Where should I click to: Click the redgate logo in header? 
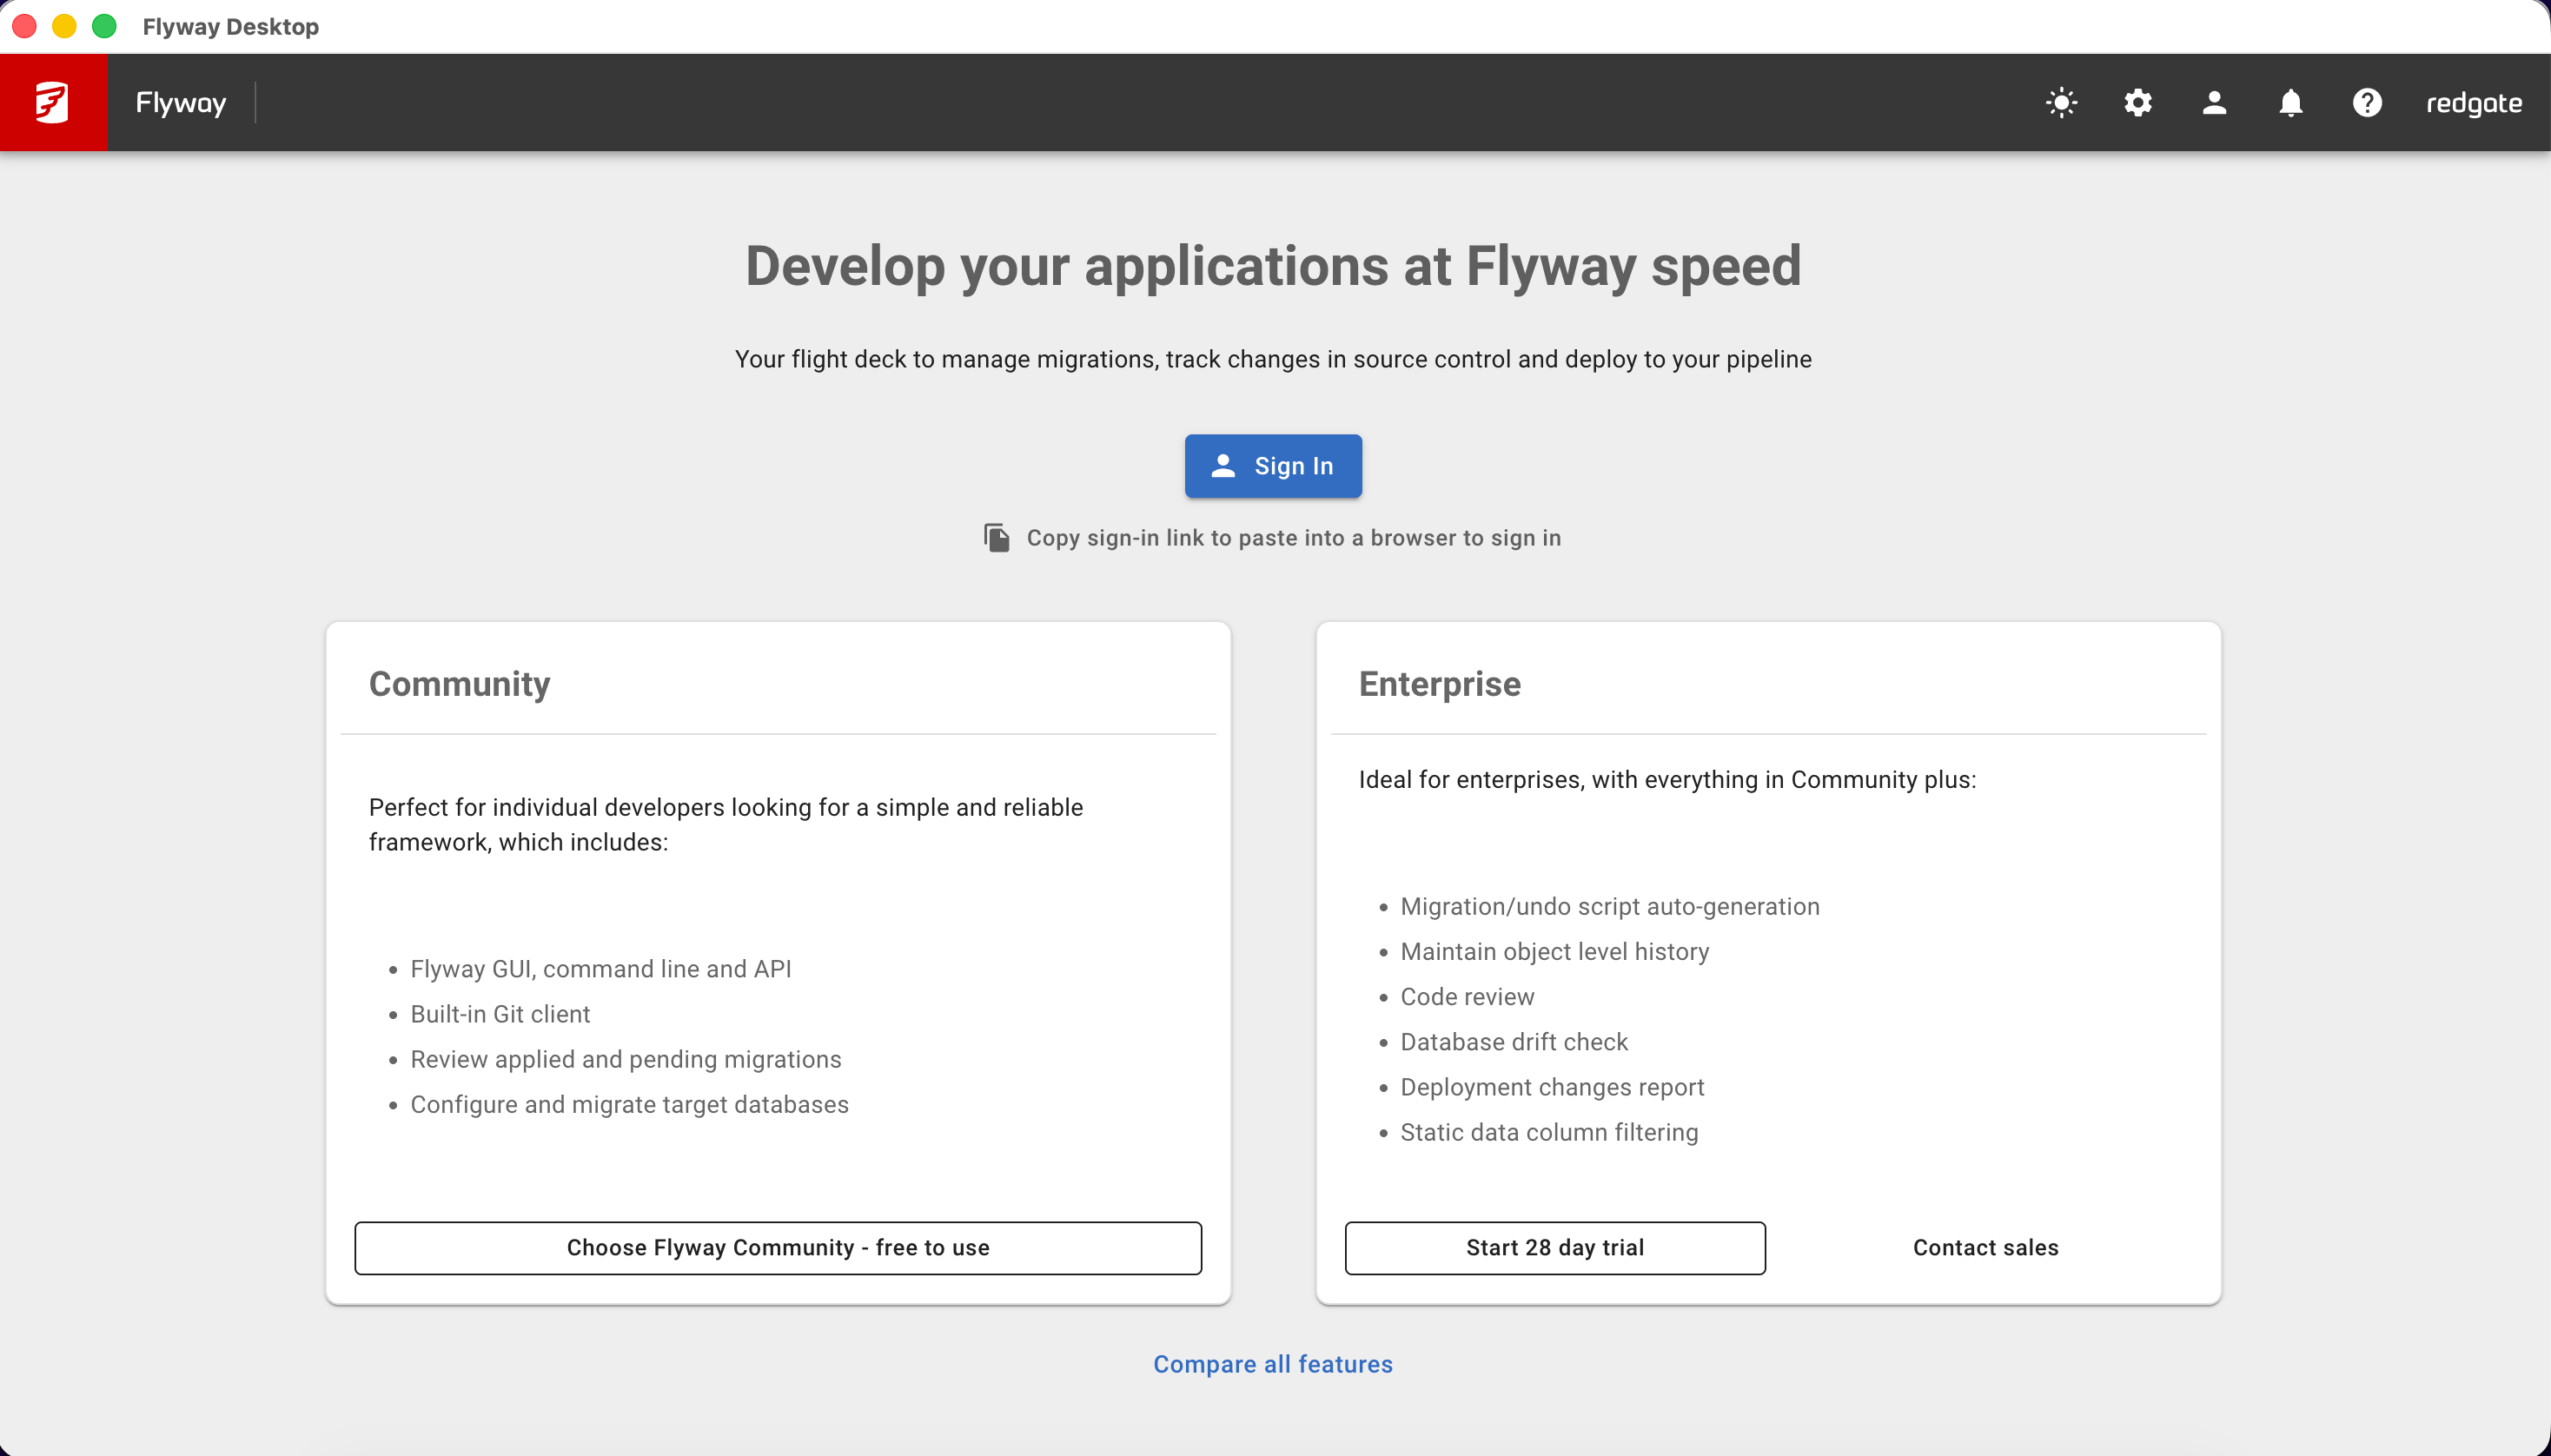click(x=2474, y=104)
